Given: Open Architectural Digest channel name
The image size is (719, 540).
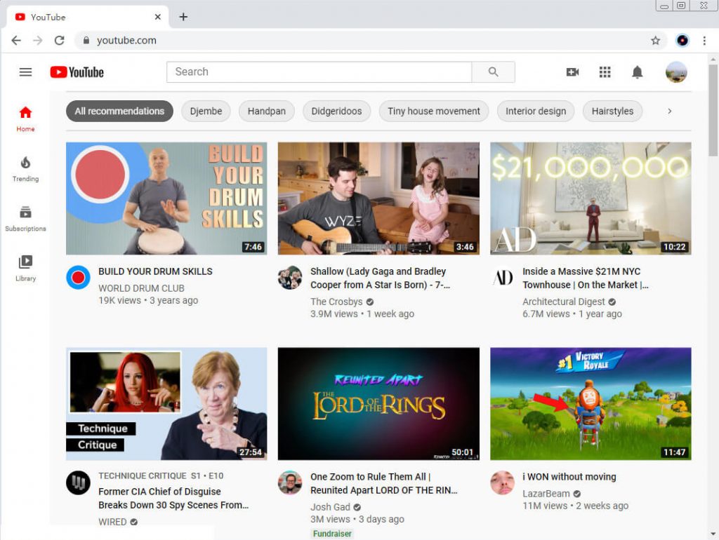Looking at the screenshot, I should tap(564, 302).
